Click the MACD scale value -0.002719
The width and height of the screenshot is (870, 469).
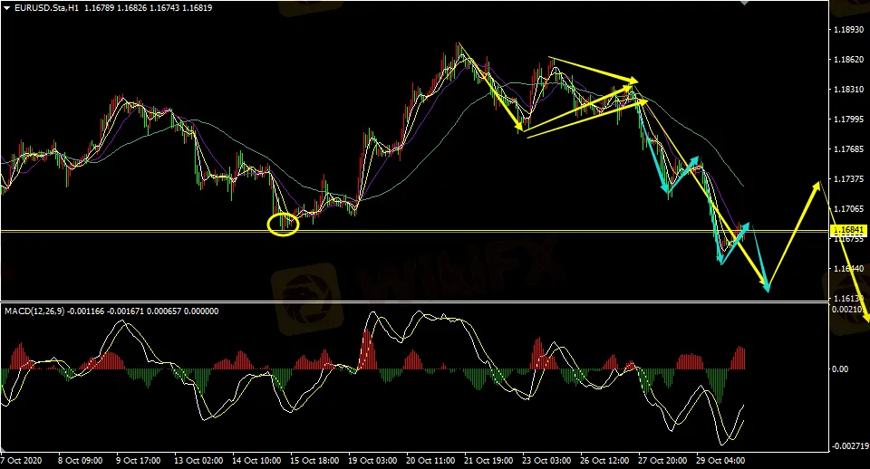coord(849,446)
